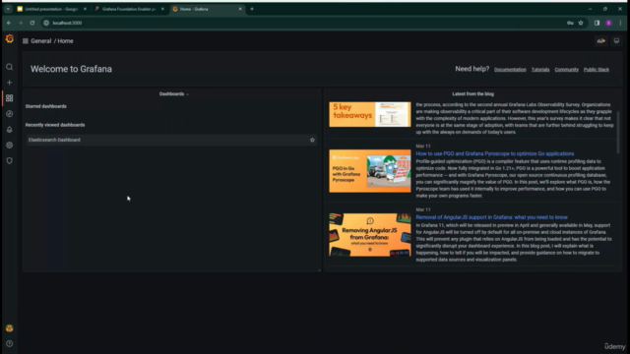Image resolution: width=630 pixels, height=354 pixels.
Task: Click the Home breadcrumb
Action: (65, 41)
